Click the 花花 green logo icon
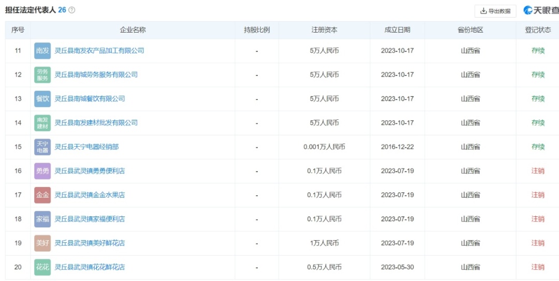The height and width of the screenshot is (281, 559). [42, 267]
